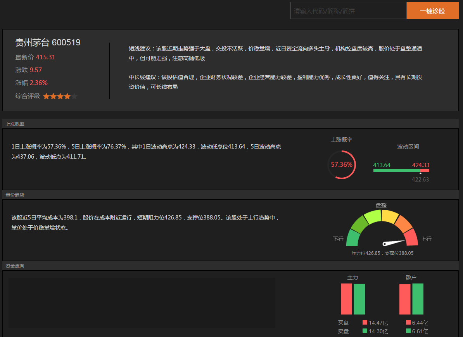The height and width of the screenshot is (337, 463).
Task: Click the green part of the 波动区间 bar
Action: 397,171
